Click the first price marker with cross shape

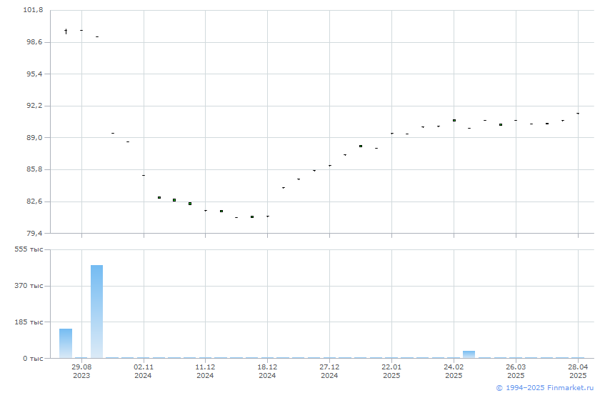(x=66, y=31)
